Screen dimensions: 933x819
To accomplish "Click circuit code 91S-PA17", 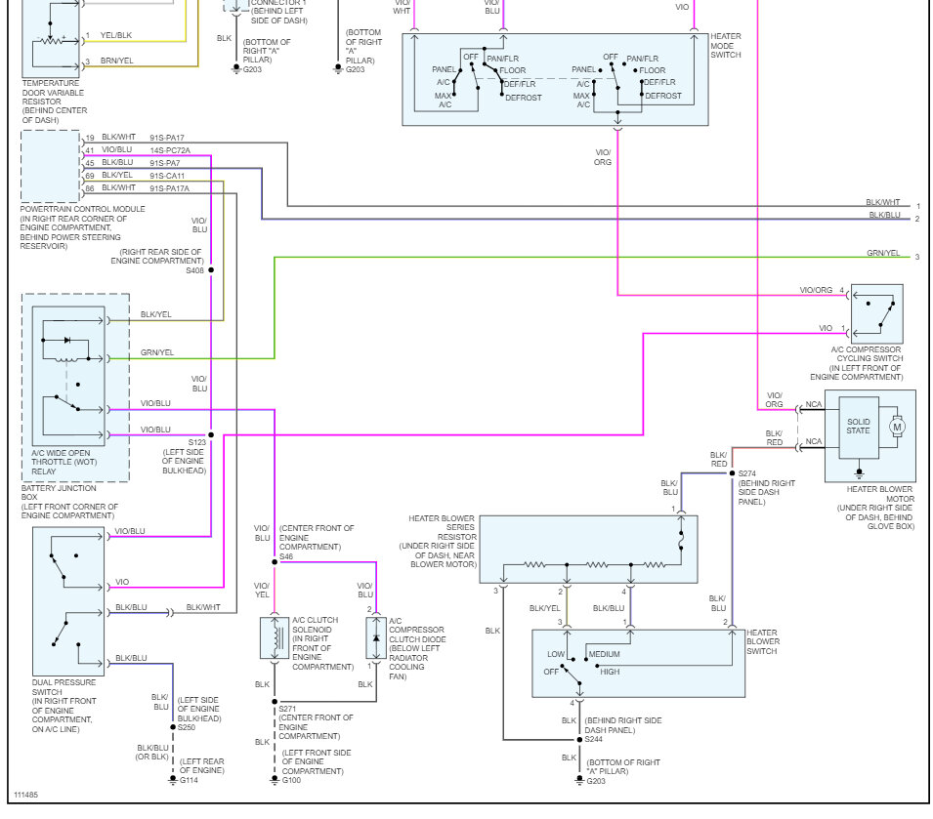I will (167, 138).
